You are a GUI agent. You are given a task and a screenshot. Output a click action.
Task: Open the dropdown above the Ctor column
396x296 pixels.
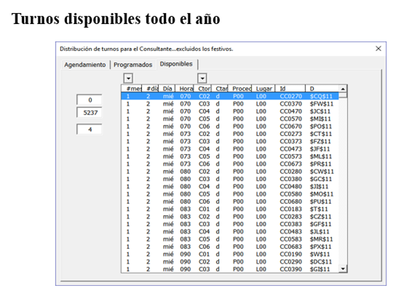pos(202,78)
